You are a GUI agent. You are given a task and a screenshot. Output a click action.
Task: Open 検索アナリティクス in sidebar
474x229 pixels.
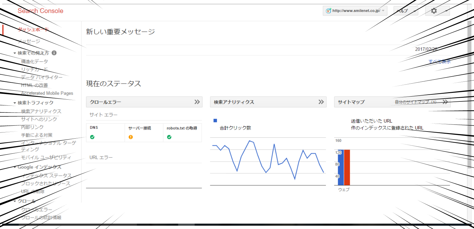[x=41, y=111]
